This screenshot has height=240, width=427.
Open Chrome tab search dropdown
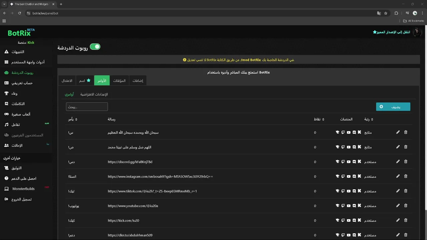(x=4, y=4)
